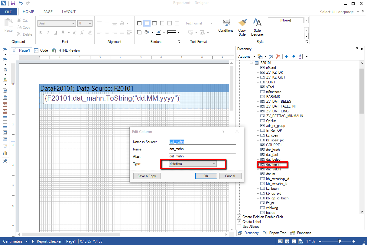Toggle the Create Label checkbox
The height and width of the screenshot is (245, 367).
pyautogui.click(x=239, y=222)
